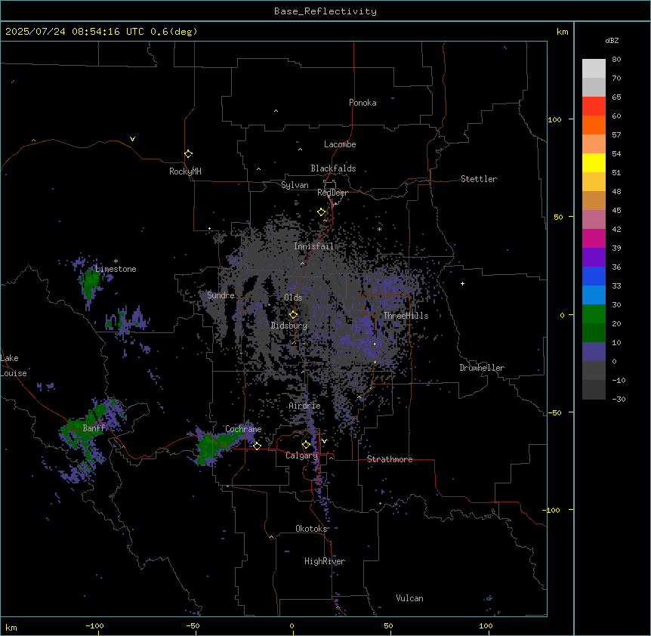Click the RockyMH label
Viewport: 651px width, 636px height.
[x=185, y=171]
